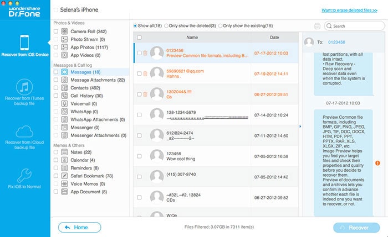Click the Messages bubble icon
The height and width of the screenshot is (237, 388).
64,72
